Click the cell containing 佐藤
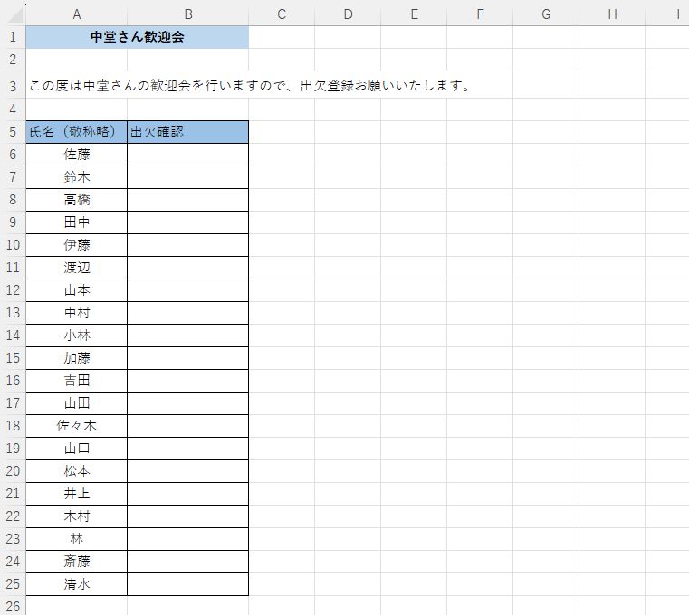This screenshot has width=689, height=615. tap(76, 155)
